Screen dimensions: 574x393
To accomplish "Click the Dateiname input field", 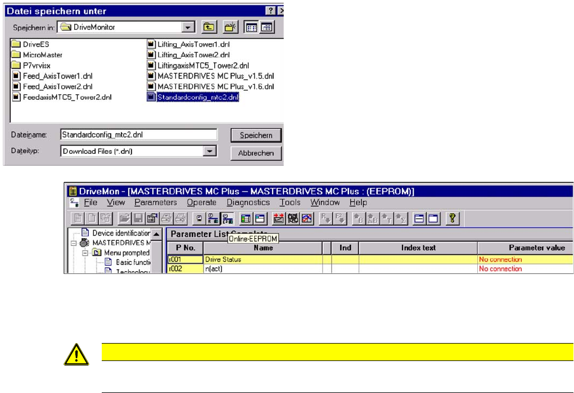I will 139,135.
